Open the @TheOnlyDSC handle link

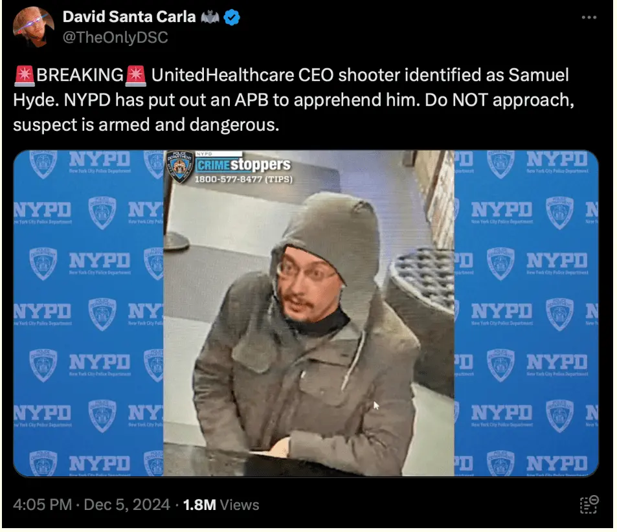point(115,38)
